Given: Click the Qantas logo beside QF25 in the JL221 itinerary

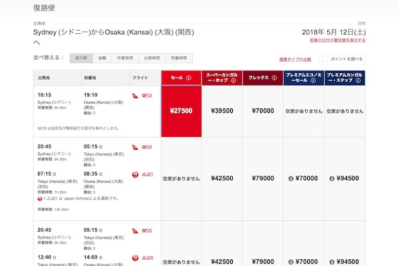Looking at the screenshot, I should tap(135, 147).
